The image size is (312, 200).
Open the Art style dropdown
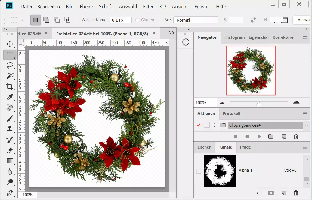pos(196,20)
